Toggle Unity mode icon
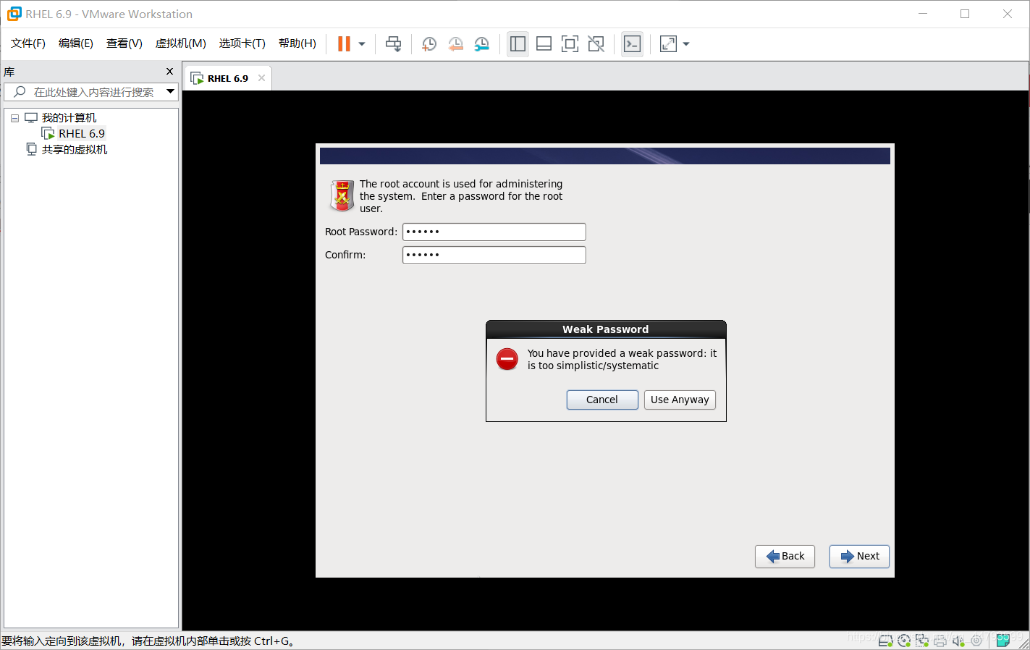 coord(596,44)
